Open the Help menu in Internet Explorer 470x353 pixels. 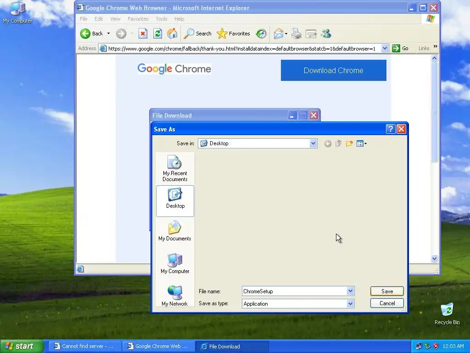[179, 19]
